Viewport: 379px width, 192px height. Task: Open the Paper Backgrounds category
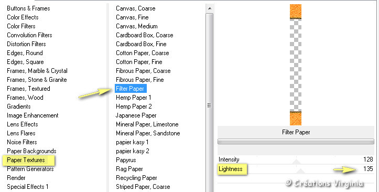point(31,152)
